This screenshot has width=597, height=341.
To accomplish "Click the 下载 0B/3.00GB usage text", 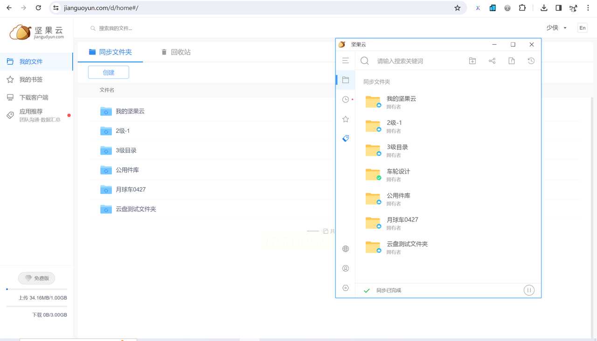I will 49,315.
